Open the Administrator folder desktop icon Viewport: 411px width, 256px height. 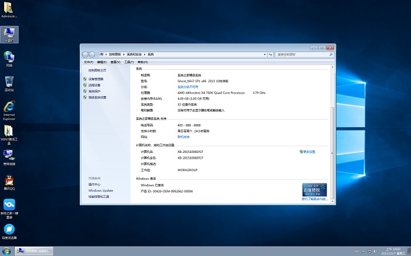[9, 10]
